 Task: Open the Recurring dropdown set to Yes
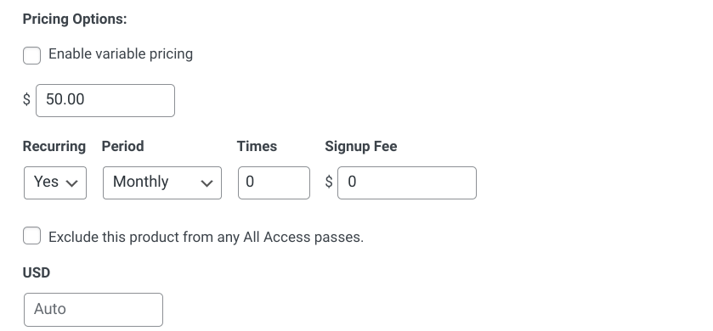(x=55, y=182)
